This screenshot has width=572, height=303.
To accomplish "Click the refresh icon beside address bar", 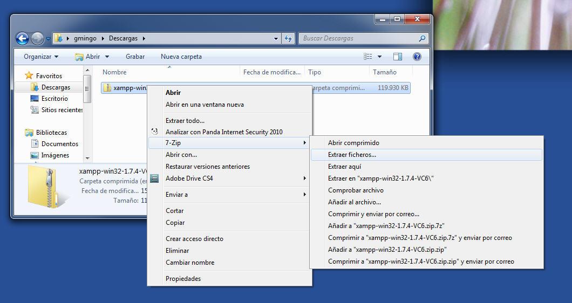I will (x=288, y=38).
